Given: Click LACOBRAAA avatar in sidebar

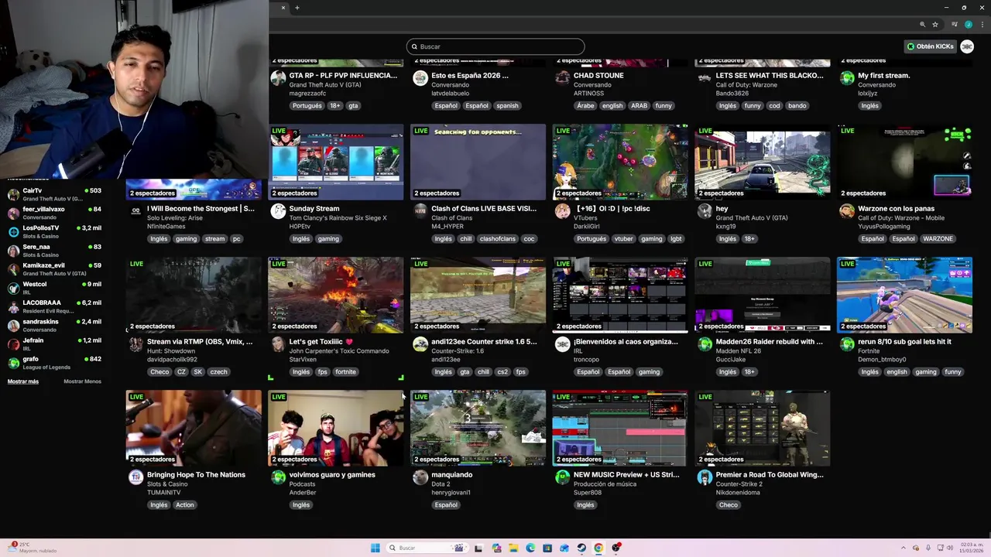Looking at the screenshot, I should (13, 306).
